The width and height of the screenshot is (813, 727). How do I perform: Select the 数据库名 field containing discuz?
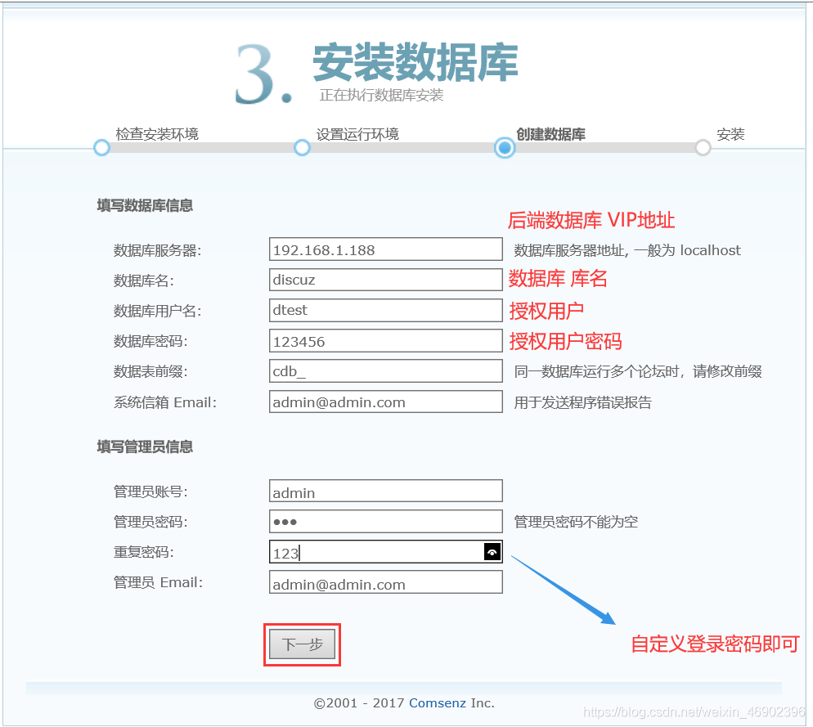(x=386, y=280)
